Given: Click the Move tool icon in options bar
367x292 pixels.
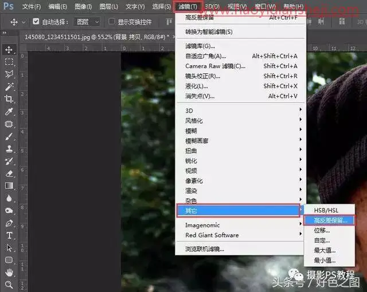Looking at the screenshot, I should coord(14,22).
